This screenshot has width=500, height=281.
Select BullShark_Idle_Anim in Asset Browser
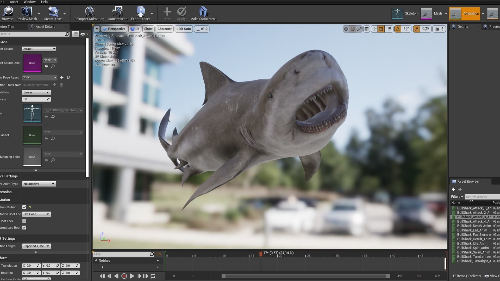coord(472,244)
